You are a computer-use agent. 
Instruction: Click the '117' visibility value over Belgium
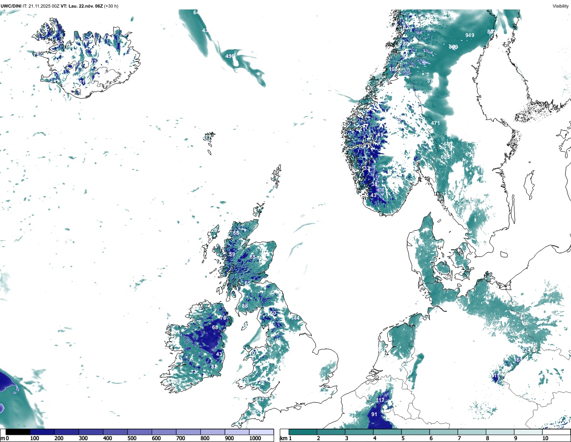click(380, 400)
